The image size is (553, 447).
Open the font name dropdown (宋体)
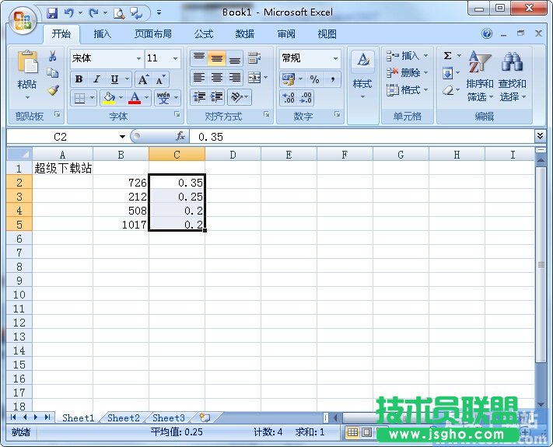click(138, 58)
